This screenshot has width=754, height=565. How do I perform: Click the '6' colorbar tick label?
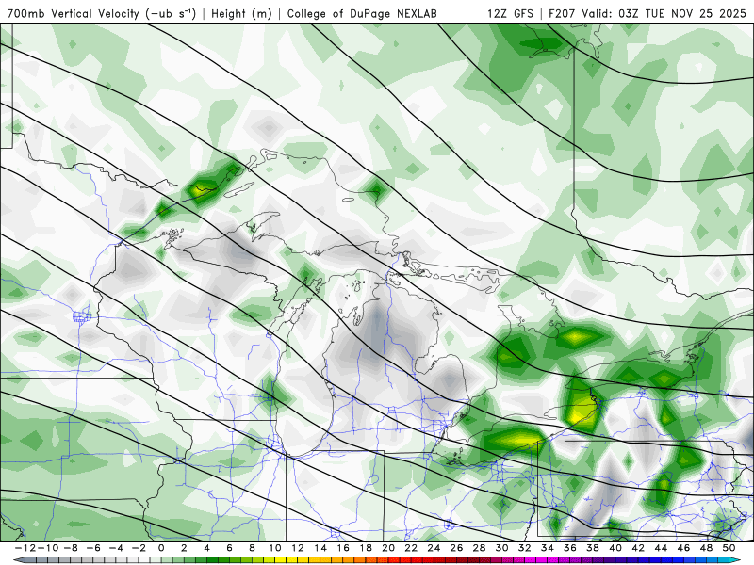pos(229,548)
